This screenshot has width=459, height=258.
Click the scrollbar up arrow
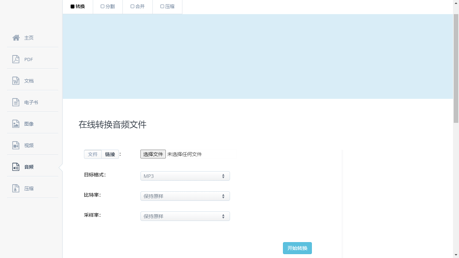[456, 2]
